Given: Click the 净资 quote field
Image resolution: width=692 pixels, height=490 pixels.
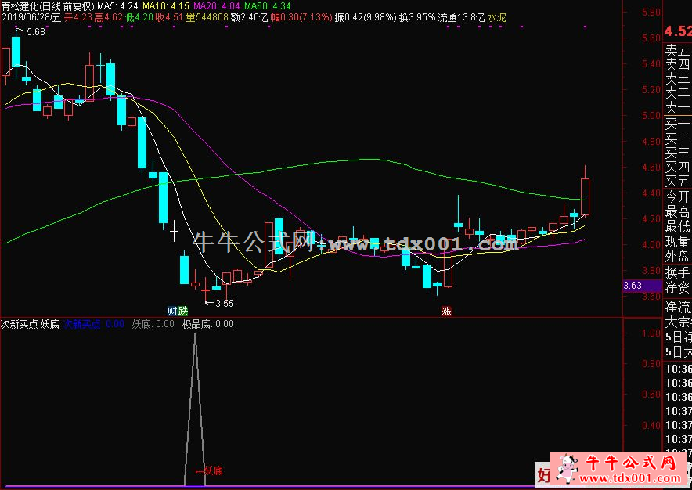Looking at the screenshot, I should point(678,288).
